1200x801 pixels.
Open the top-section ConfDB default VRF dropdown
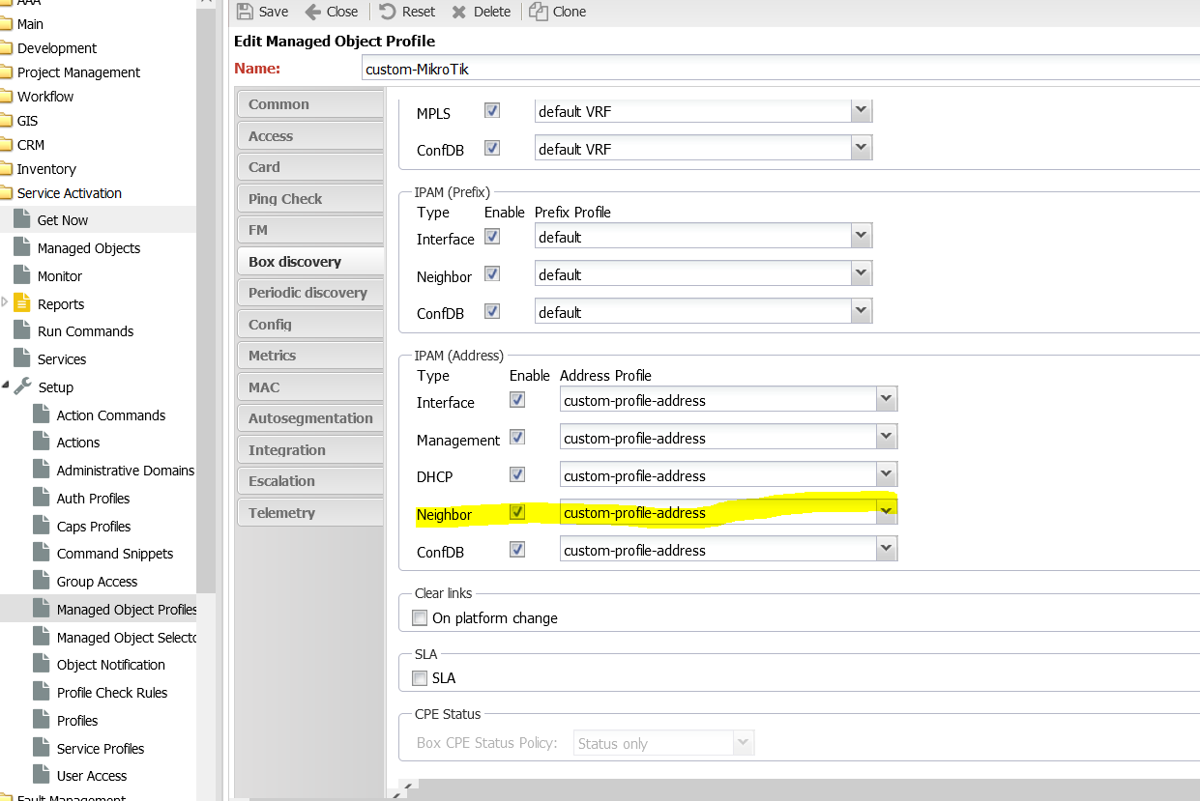point(862,149)
